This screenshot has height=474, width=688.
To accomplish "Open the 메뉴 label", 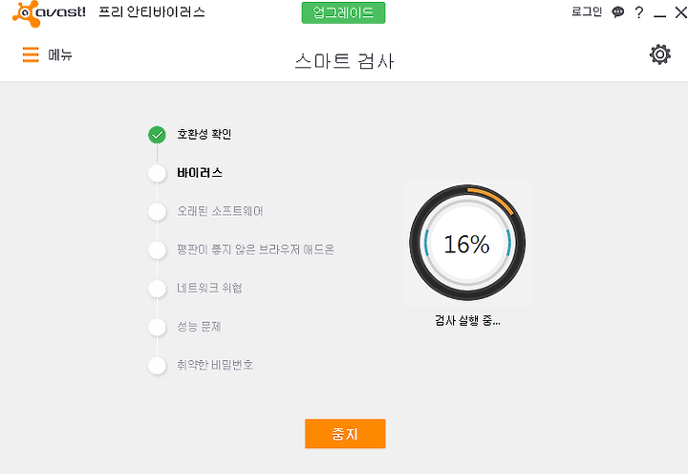I will pos(60,54).
